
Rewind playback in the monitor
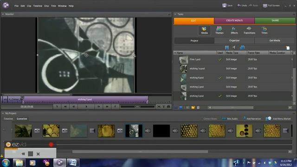click(65, 107)
